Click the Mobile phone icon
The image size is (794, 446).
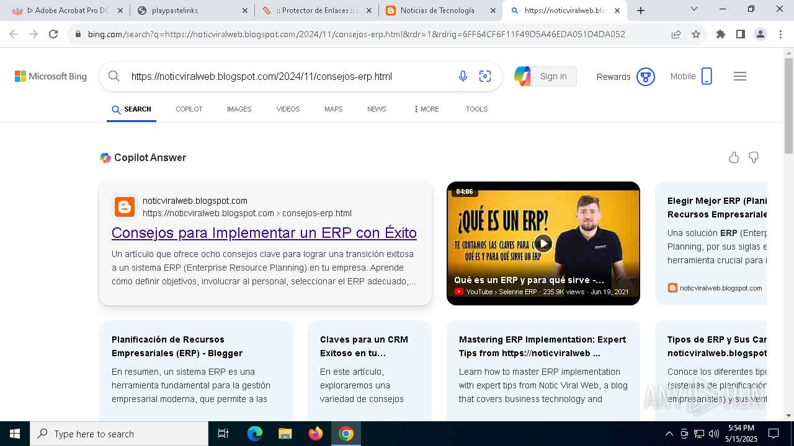point(707,76)
